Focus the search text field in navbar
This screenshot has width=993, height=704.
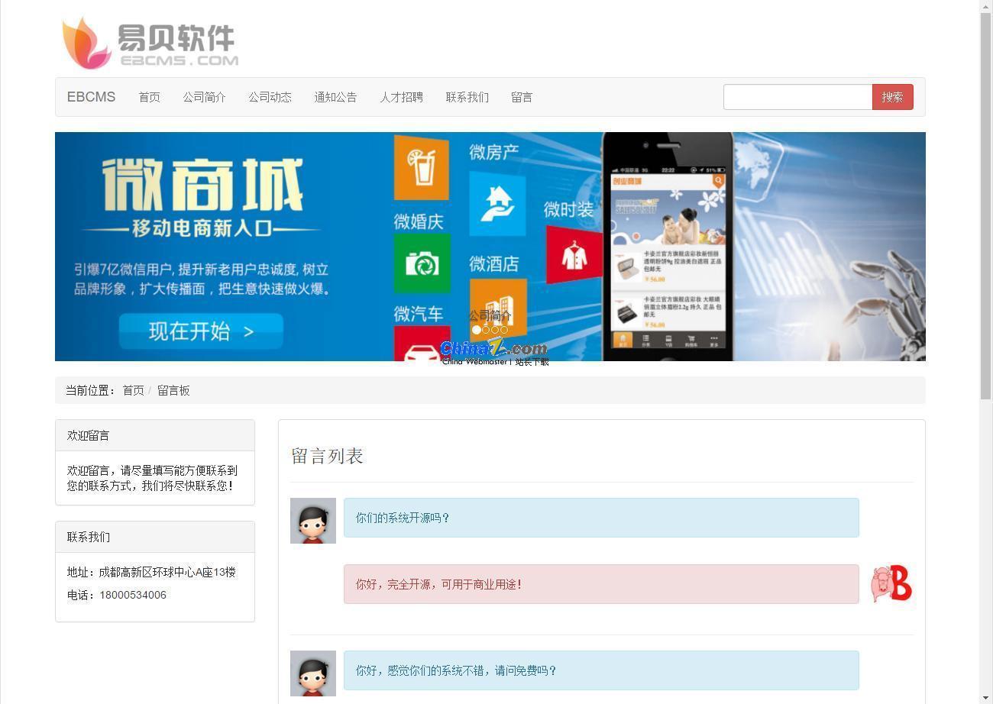click(x=797, y=97)
